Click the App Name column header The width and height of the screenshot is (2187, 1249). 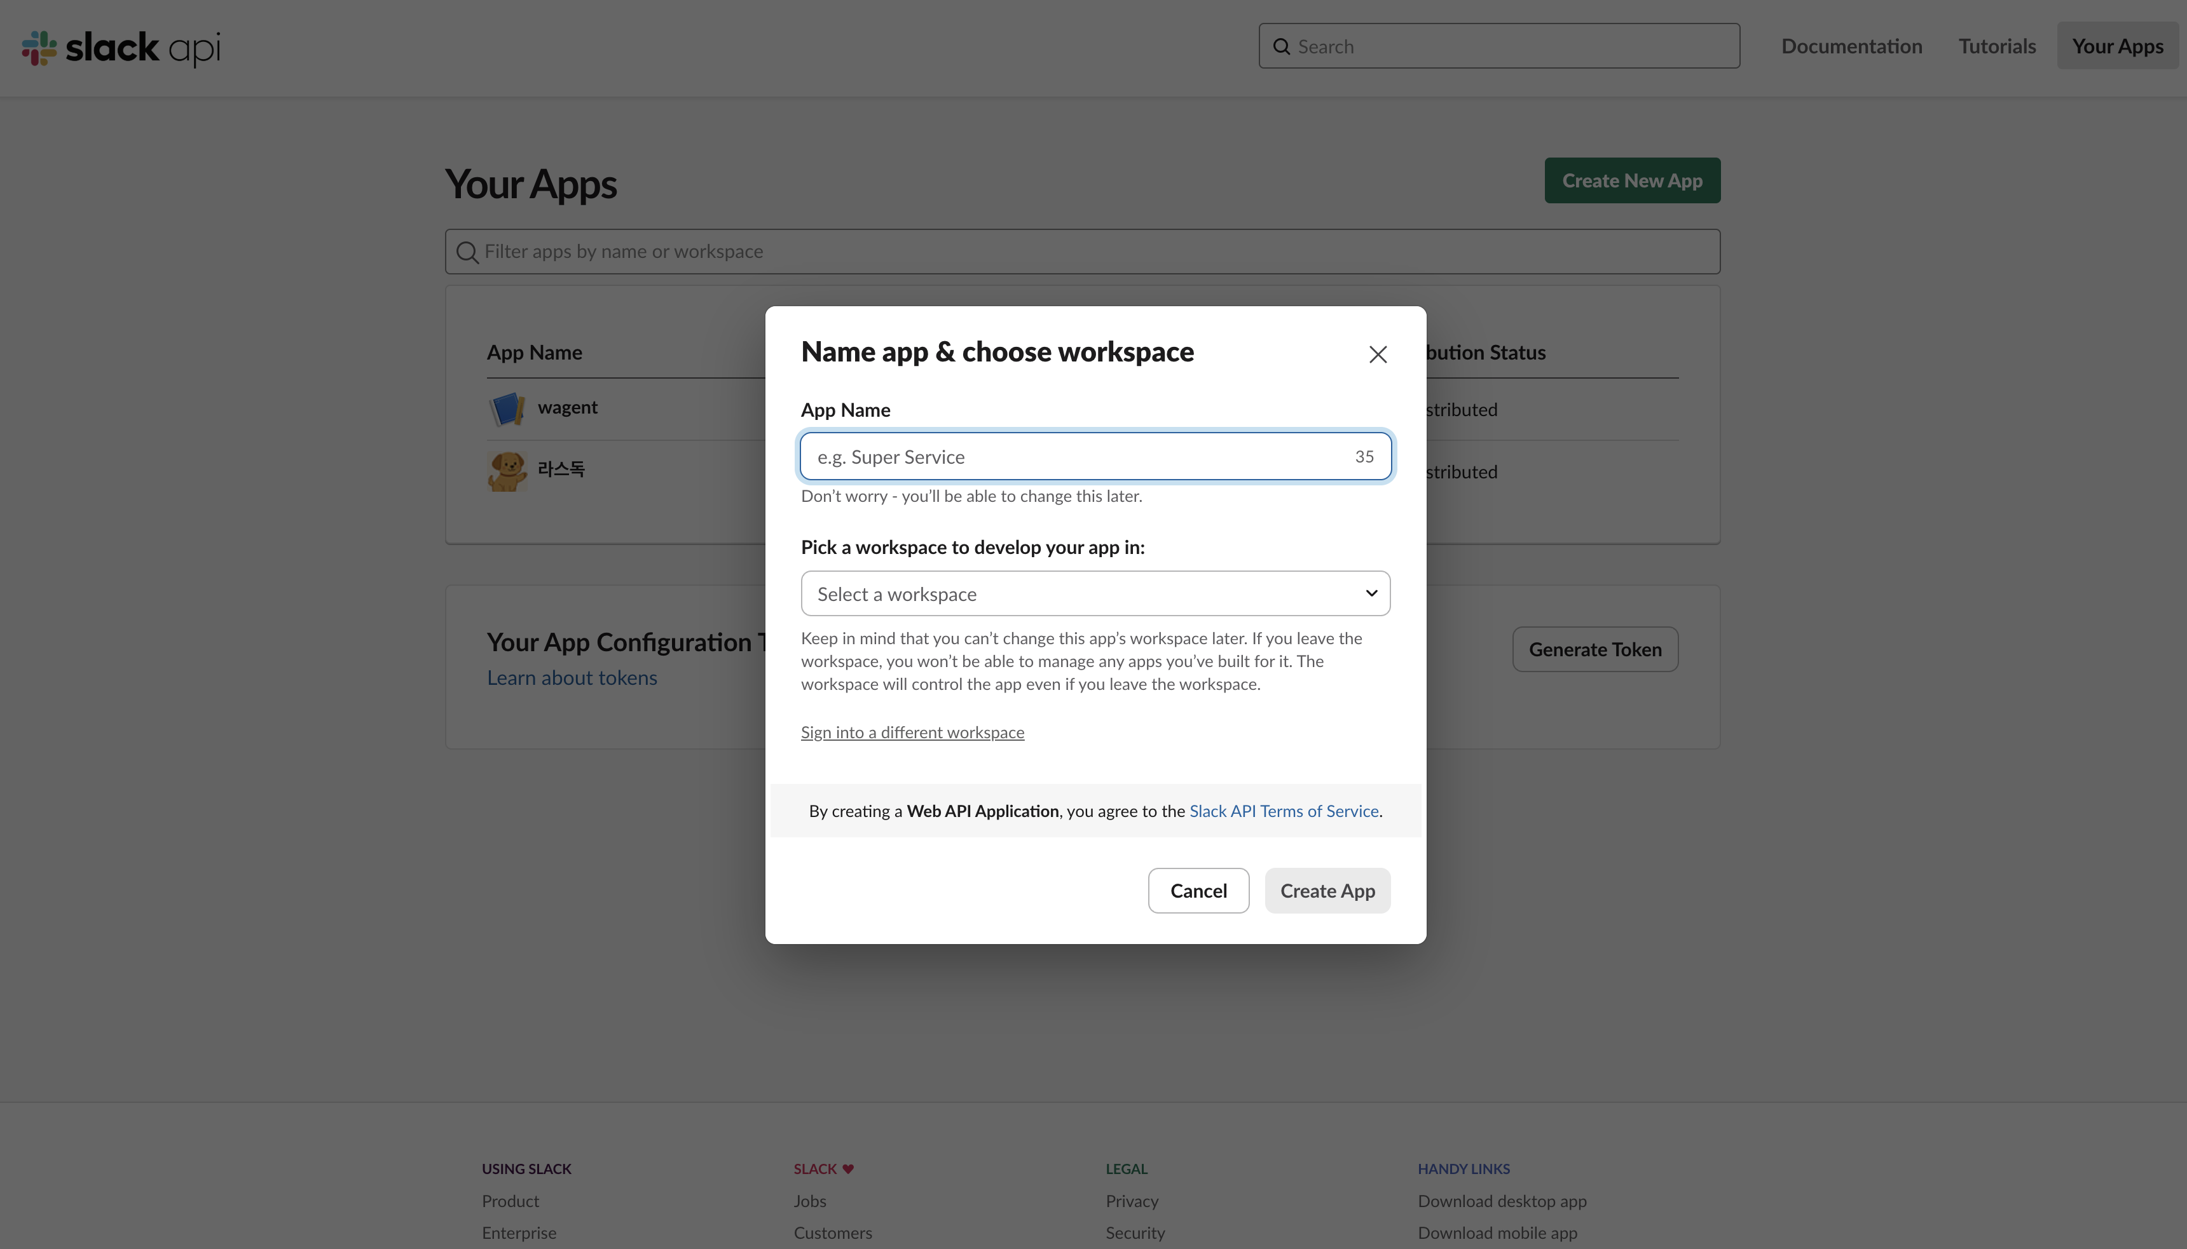(534, 353)
